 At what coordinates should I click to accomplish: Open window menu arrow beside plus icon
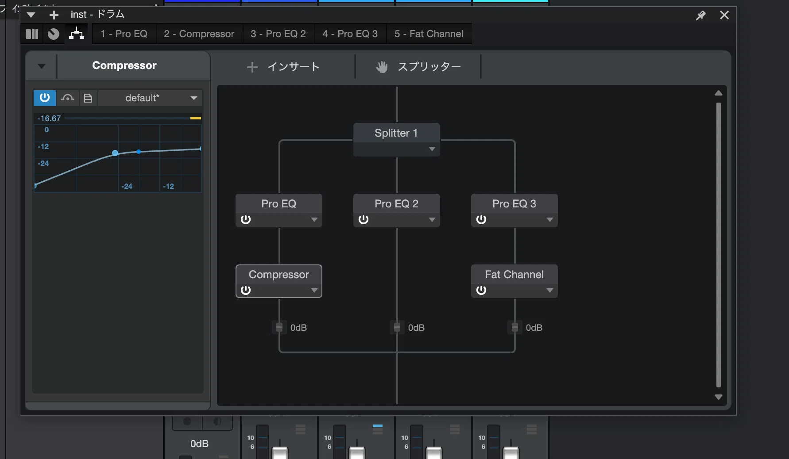click(31, 15)
